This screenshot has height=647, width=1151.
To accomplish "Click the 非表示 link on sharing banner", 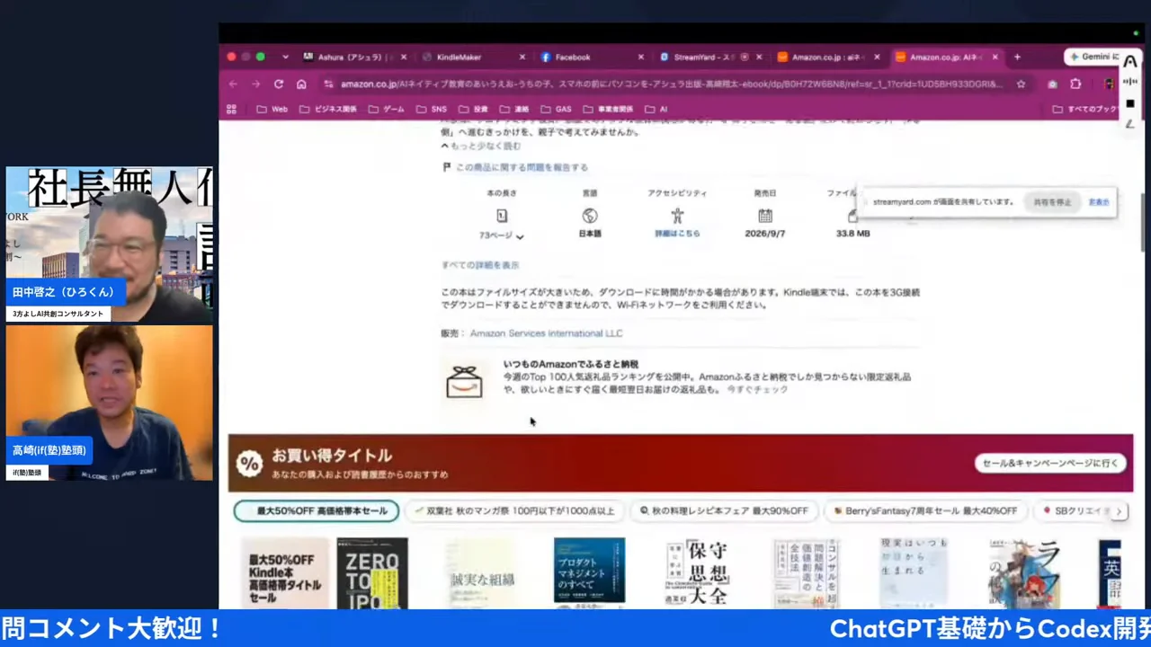I will point(1099,202).
